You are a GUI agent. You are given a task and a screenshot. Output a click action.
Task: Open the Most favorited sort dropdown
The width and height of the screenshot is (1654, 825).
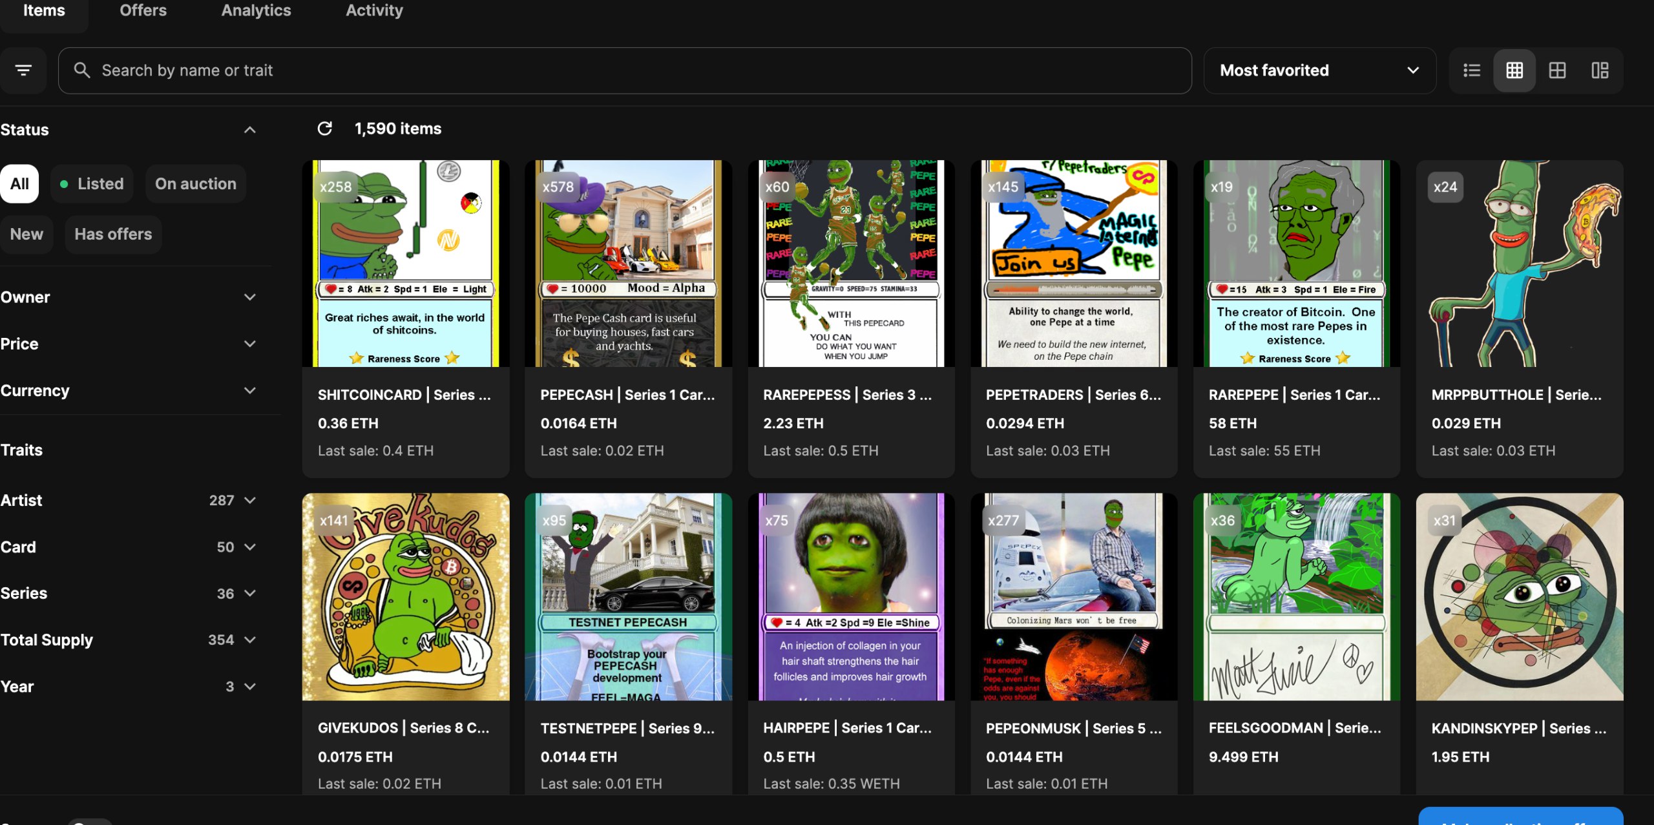[1319, 70]
